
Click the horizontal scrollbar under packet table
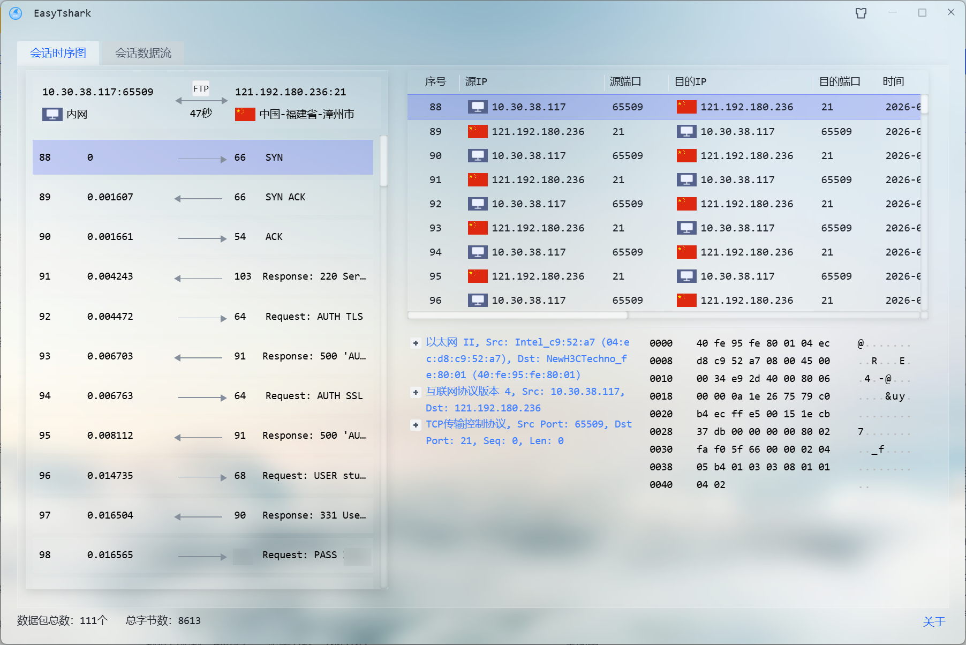click(517, 316)
